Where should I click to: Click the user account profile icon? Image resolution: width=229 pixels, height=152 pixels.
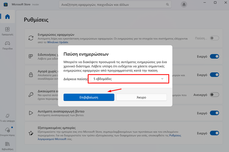click(x=184, y=5)
